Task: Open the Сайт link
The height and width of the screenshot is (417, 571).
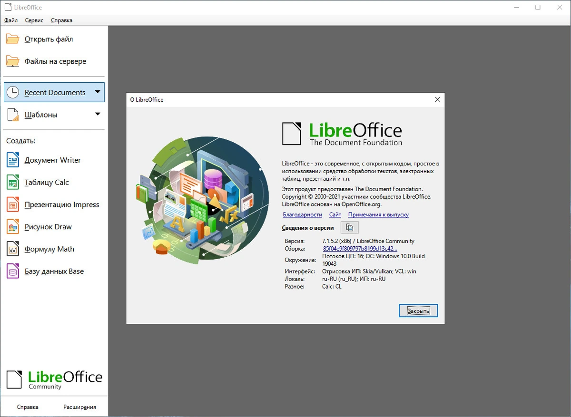Action: (x=335, y=215)
